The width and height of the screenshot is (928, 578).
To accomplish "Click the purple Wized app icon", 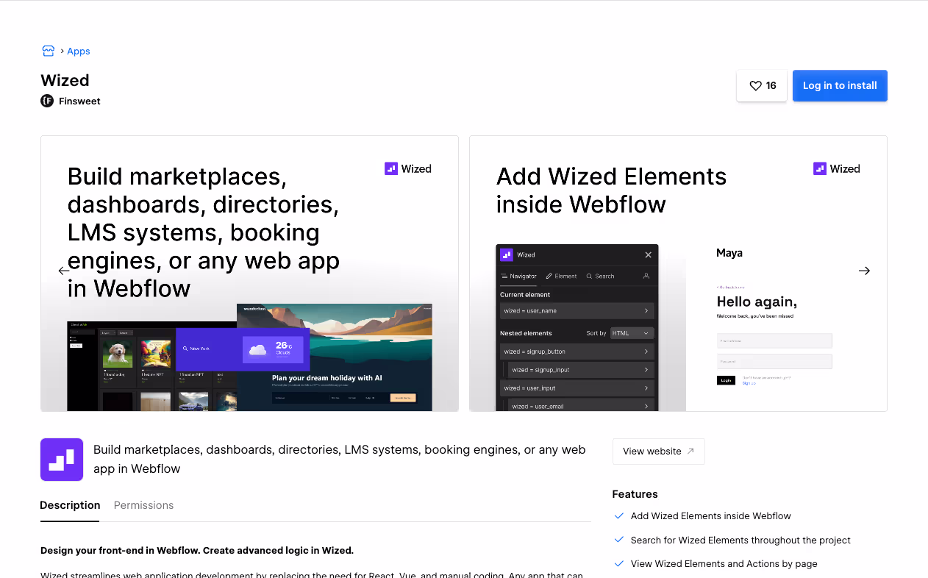I will coord(62,460).
